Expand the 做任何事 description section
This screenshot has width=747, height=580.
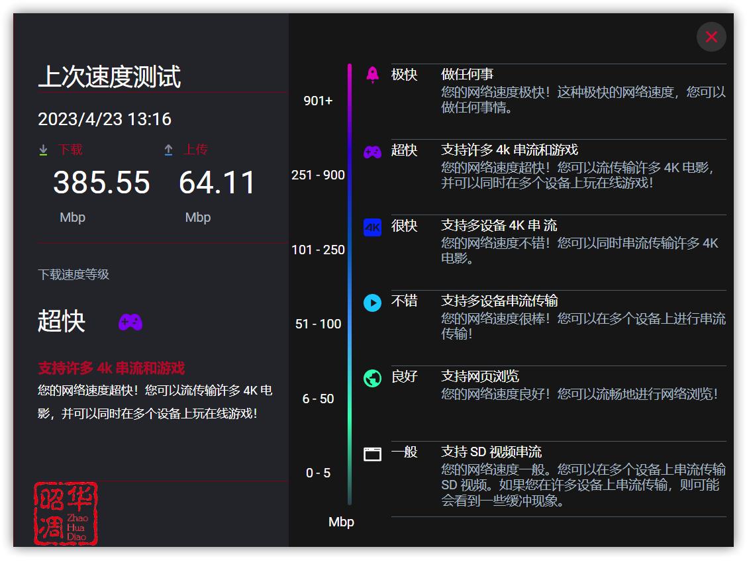click(466, 74)
